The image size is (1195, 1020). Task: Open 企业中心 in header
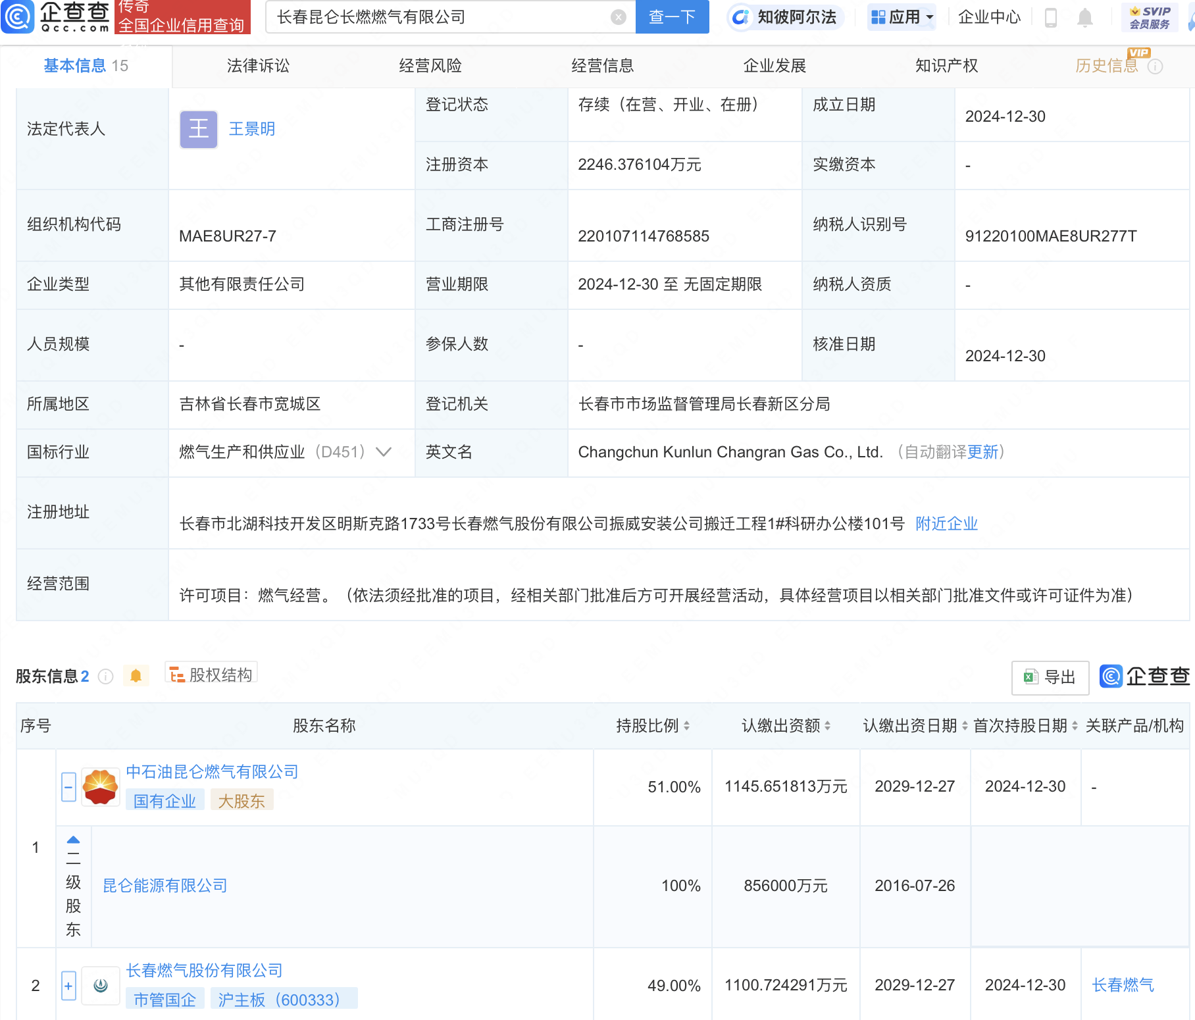point(989,17)
